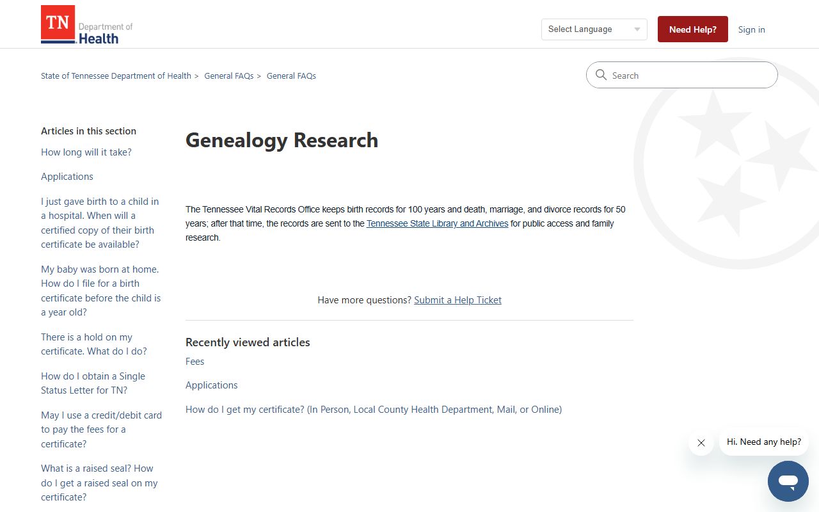This screenshot has width=819, height=512.
Task: Open the sidebar Applications article
Action: pos(67,177)
